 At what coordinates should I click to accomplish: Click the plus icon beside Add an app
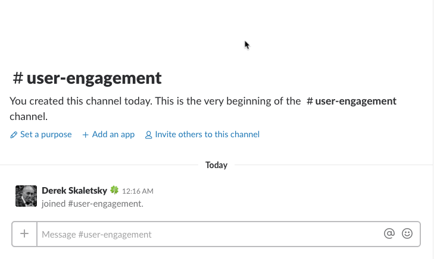pyautogui.click(x=86, y=135)
